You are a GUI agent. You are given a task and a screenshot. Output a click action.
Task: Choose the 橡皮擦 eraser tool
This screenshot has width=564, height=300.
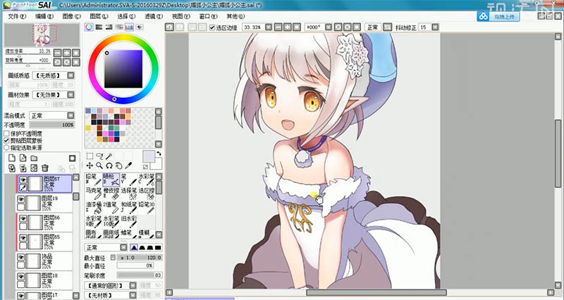click(x=111, y=193)
